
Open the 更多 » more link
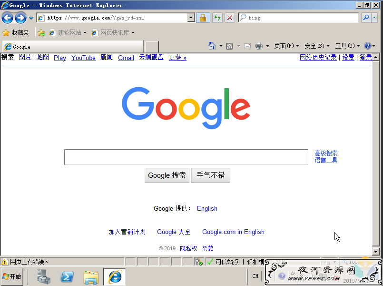point(177,58)
